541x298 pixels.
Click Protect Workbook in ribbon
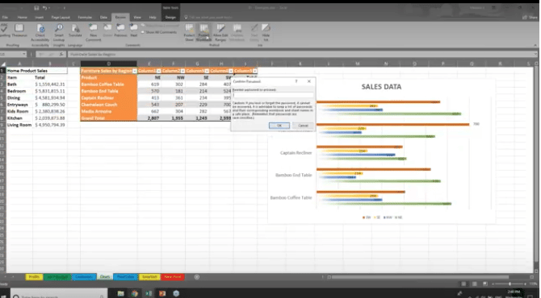[203, 32]
